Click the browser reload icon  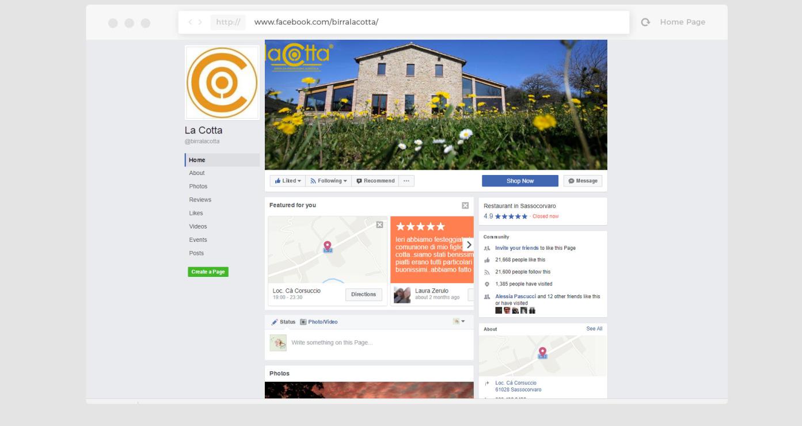(x=645, y=22)
